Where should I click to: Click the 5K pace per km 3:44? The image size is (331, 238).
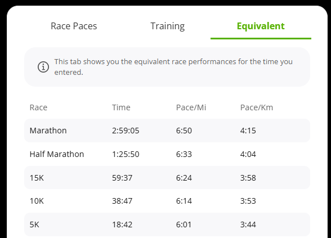pyautogui.click(x=248, y=224)
